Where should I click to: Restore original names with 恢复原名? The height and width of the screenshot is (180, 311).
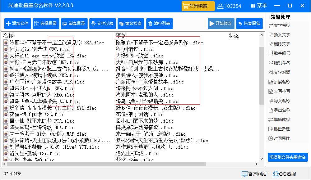coord(249,24)
